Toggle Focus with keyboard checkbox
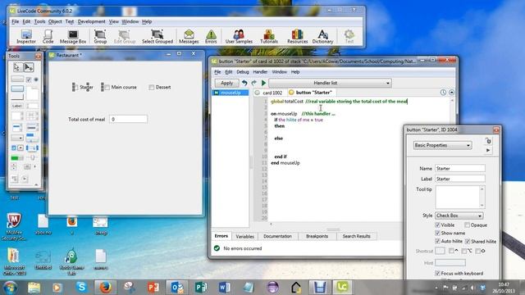 tap(437, 273)
